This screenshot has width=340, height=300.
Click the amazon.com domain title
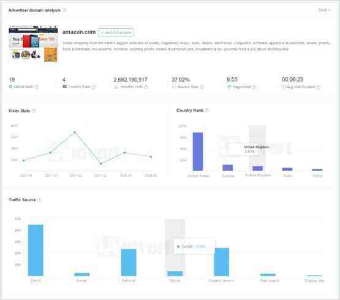click(x=79, y=32)
